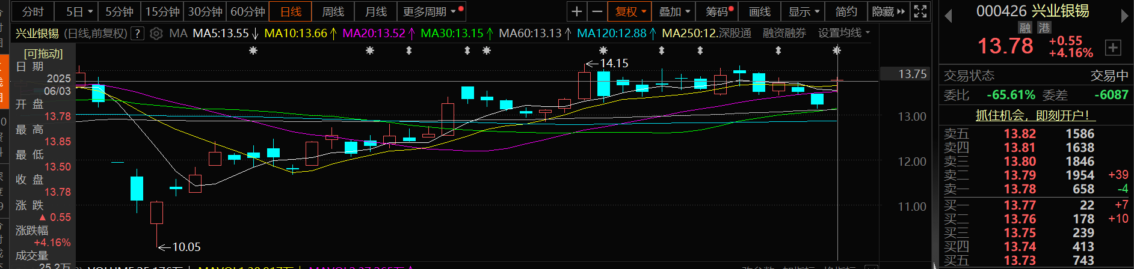Expand the 更多周期 dropdown
This screenshot has height=269, width=1134.
[x=431, y=11]
